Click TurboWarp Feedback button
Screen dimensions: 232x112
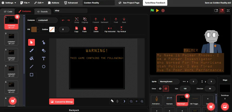click(155, 3)
